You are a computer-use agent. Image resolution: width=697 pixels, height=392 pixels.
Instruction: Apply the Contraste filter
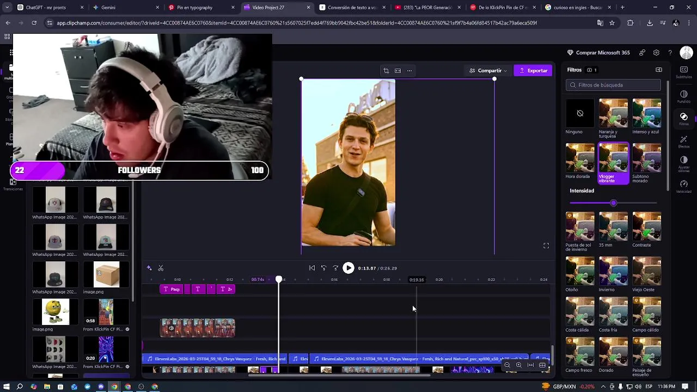pos(647,230)
